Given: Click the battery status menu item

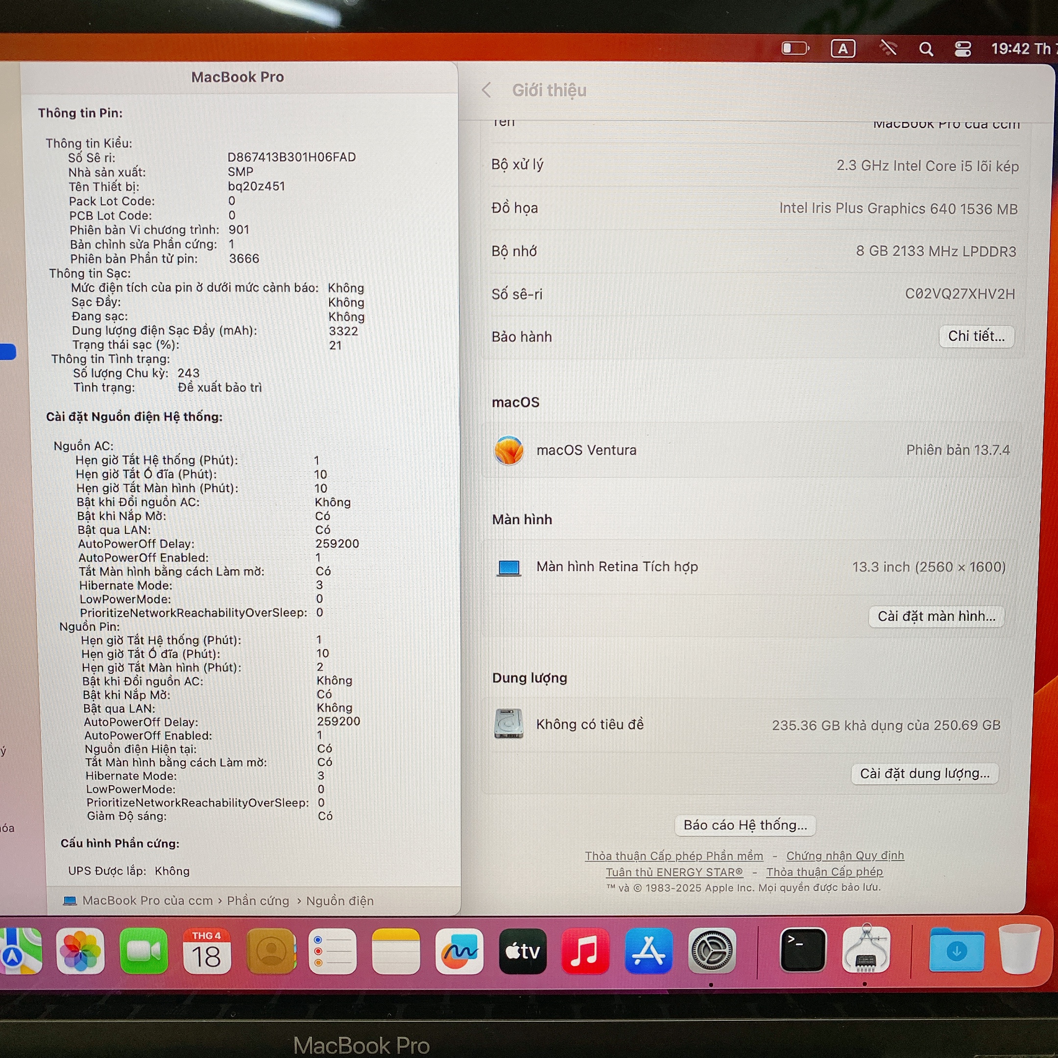Looking at the screenshot, I should click(795, 49).
